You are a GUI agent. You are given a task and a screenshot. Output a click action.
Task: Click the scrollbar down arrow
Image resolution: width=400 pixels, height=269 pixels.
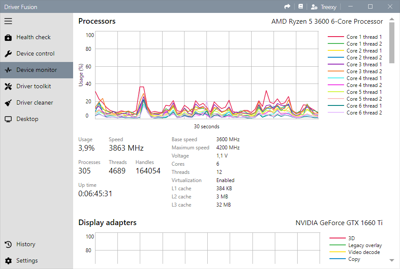click(x=391, y=260)
